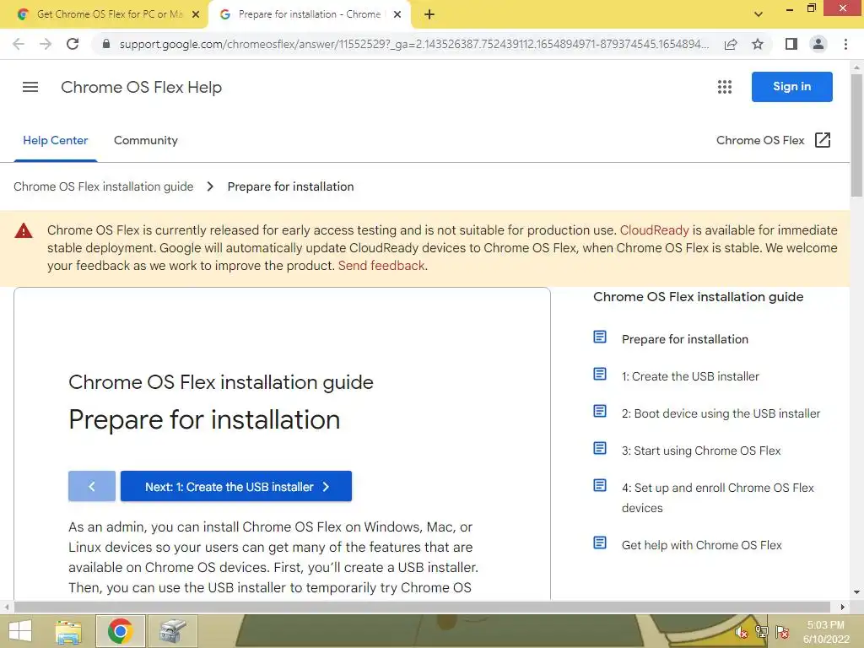This screenshot has height=648, width=864.
Task: Open File Explorer from the taskbar
Action: pyautogui.click(x=69, y=631)
